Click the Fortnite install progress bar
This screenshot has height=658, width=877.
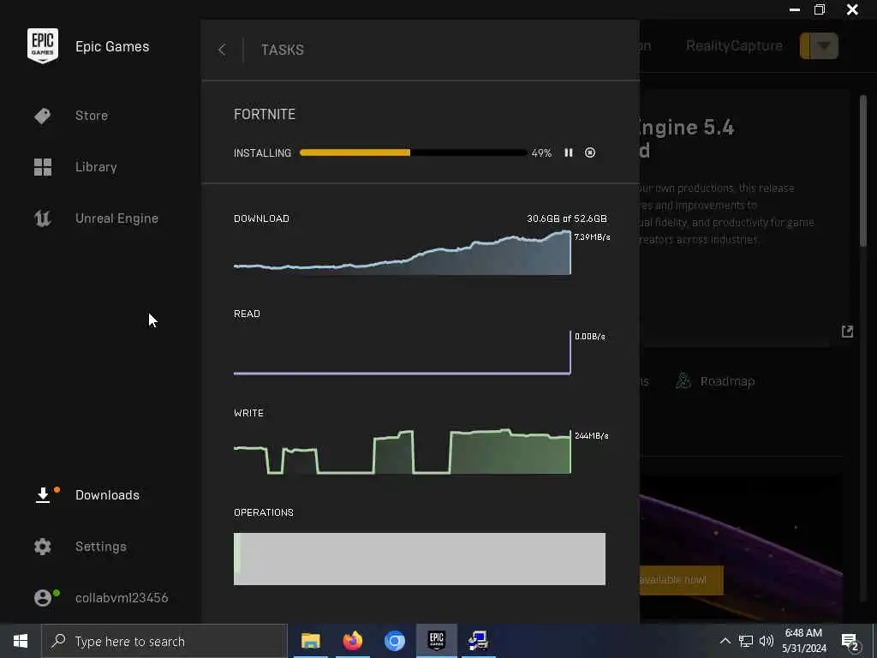coord(413,153)
